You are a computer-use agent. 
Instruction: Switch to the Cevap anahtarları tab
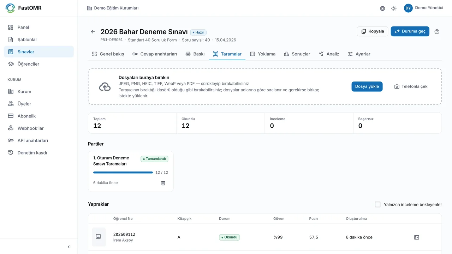coord(155,54)
